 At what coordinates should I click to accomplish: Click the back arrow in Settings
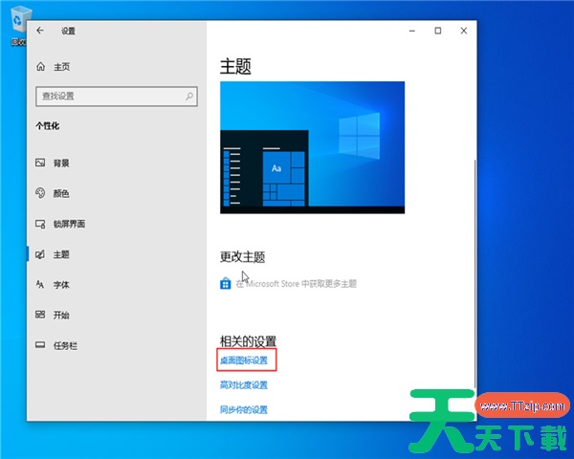click(x=40, y=31)
